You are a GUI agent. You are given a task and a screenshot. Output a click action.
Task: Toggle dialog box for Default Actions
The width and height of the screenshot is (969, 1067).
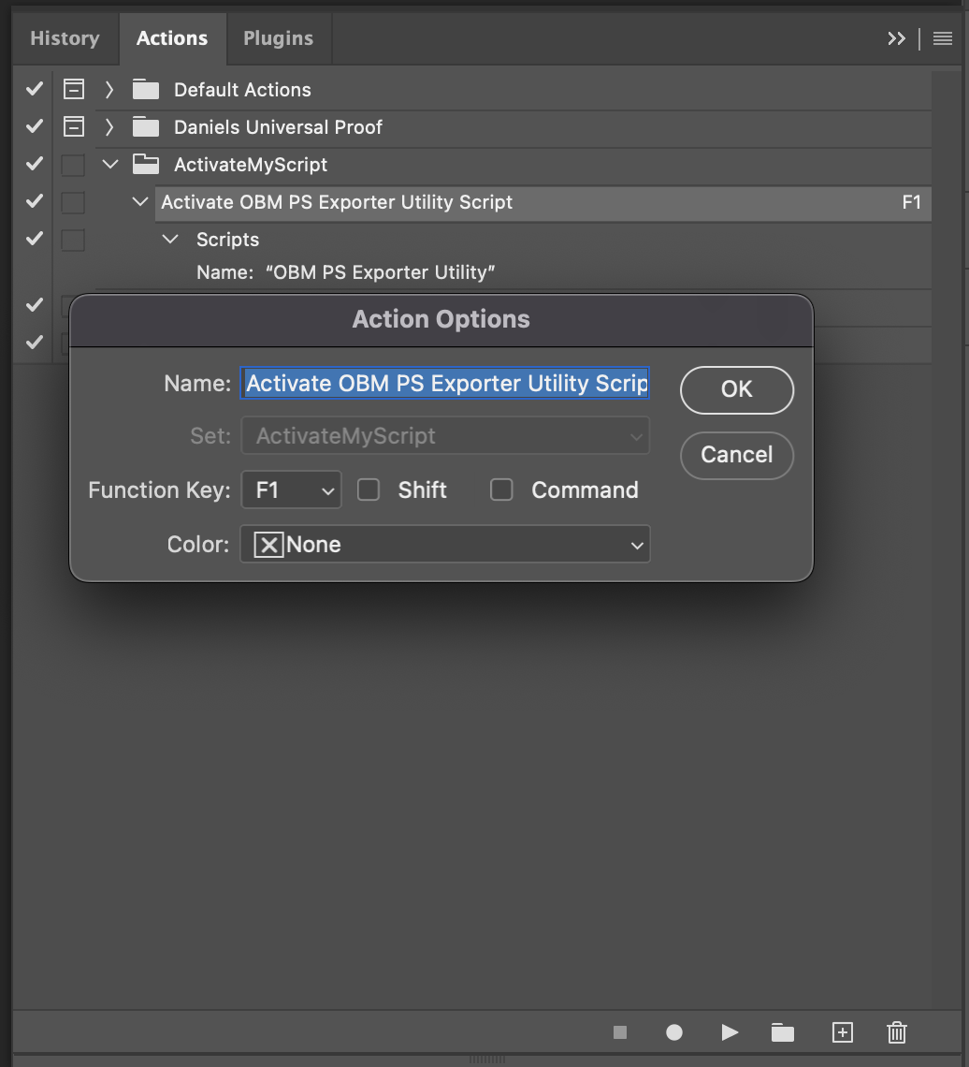coord(73,90)
